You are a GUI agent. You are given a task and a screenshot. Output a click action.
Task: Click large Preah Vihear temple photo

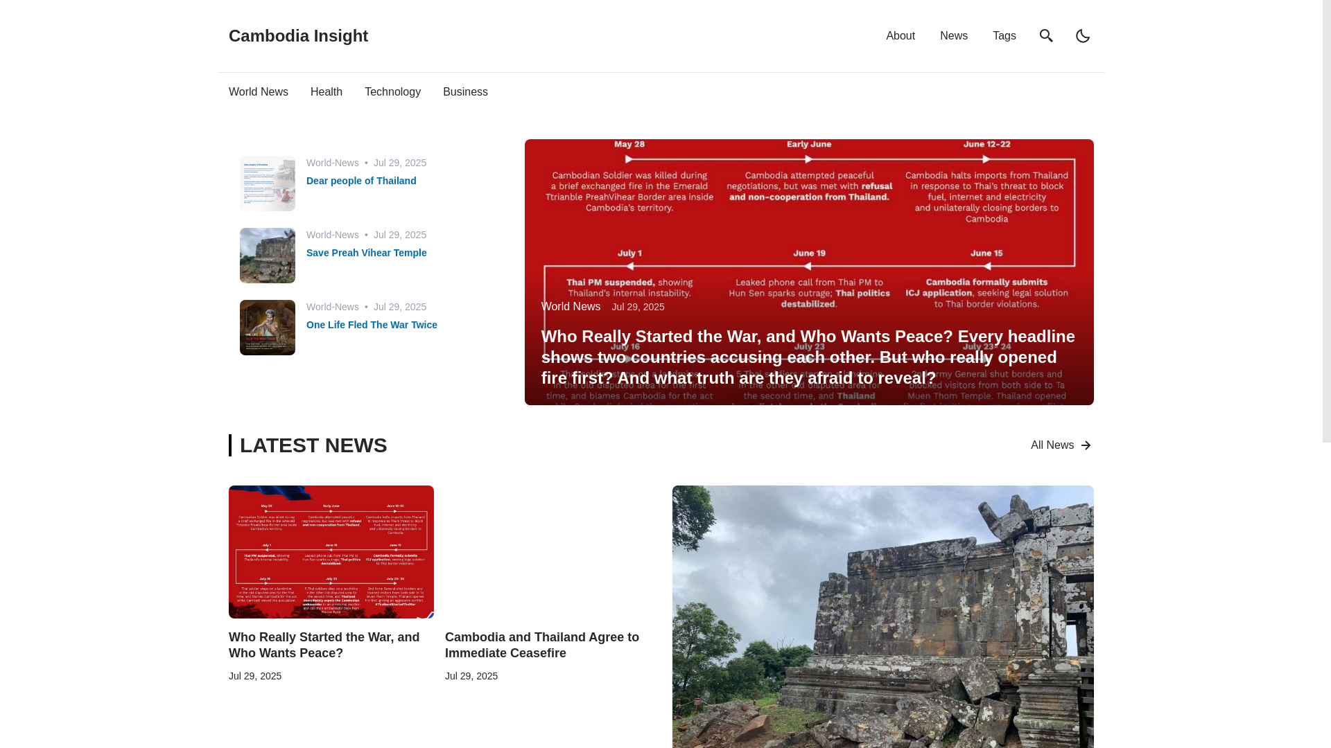883,616
